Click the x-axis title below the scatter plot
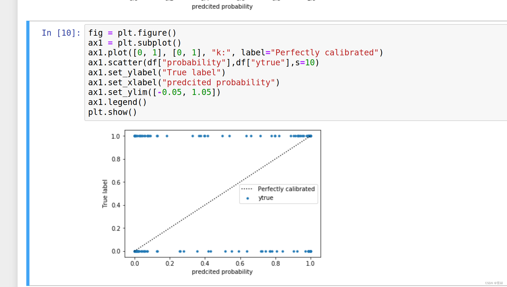This screenshot has height=287, width=507. [x=222, y=272]
